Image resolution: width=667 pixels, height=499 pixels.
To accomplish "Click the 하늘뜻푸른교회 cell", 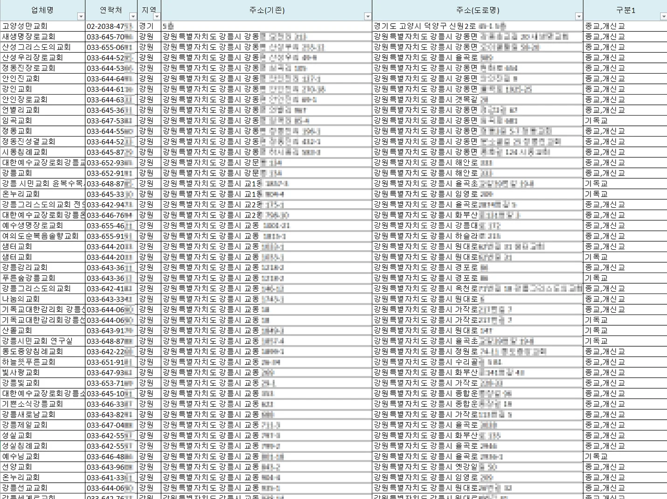I will coord(42,362).
